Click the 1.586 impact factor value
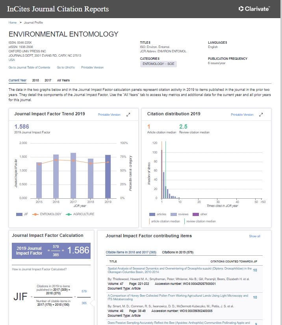Image resolution: width=282 pixels, height=325 pixels. (x=22, y=126)
